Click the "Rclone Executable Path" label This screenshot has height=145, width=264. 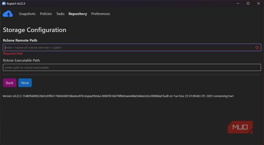click(x=21, y=60)
